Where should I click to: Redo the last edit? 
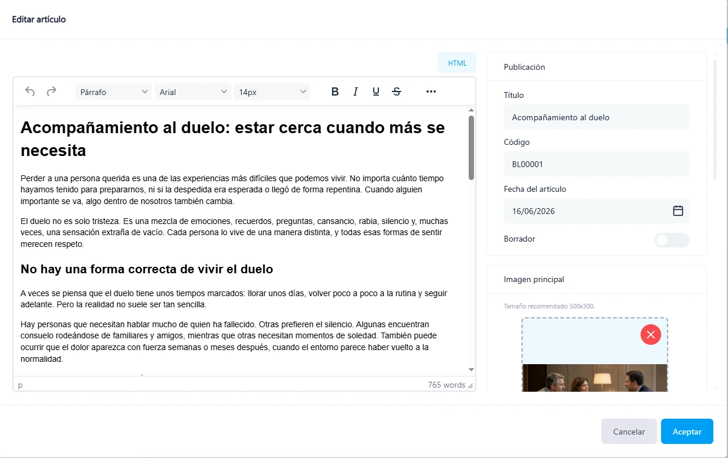(x=52, y=91)
